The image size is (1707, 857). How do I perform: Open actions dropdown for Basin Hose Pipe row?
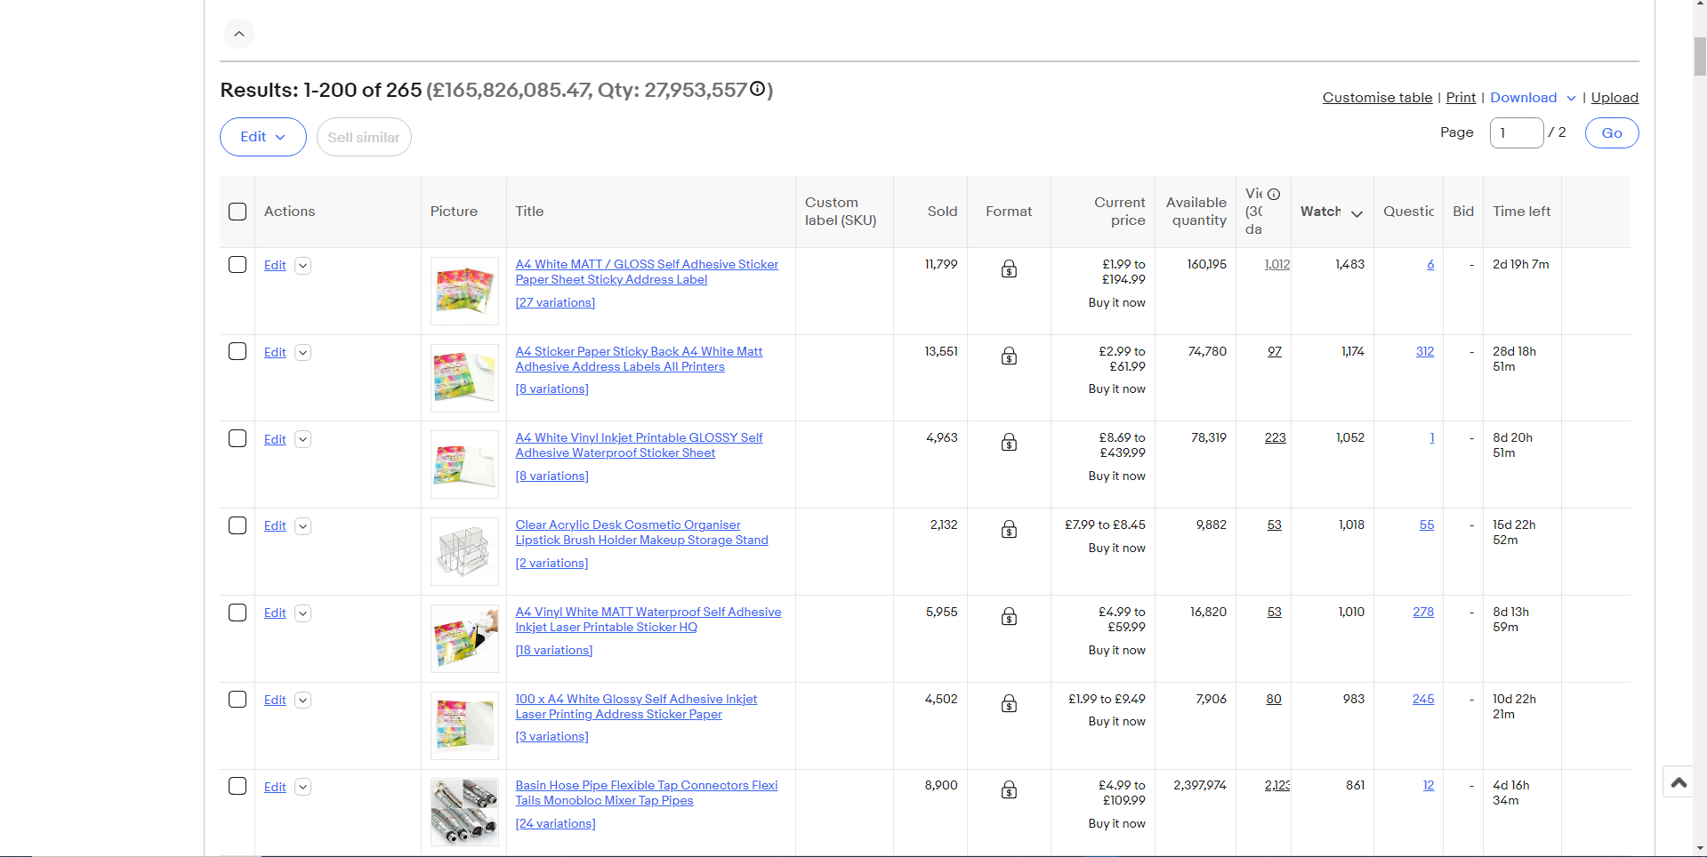[x=302, y=787]
